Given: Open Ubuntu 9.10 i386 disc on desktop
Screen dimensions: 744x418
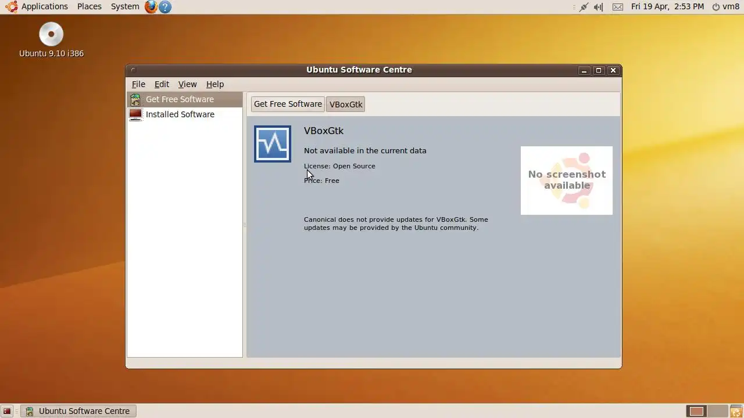Looking at the screenshot, I should point(51,40).
